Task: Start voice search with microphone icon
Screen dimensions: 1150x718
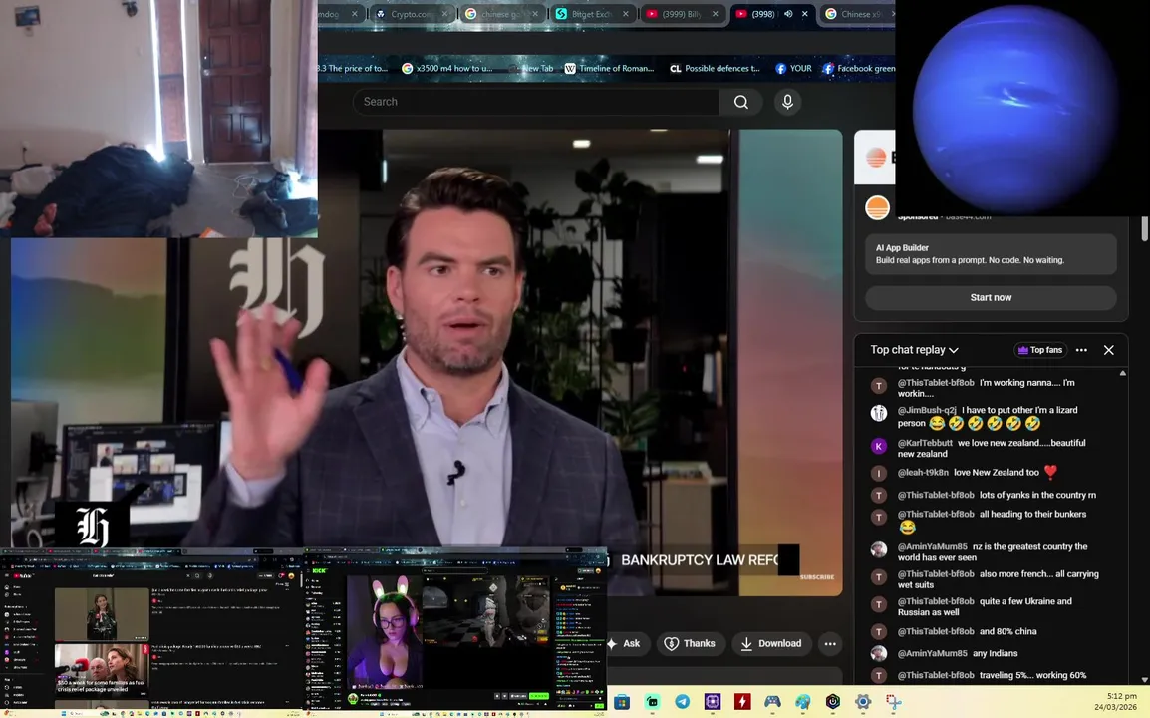Action: [787, 102]
